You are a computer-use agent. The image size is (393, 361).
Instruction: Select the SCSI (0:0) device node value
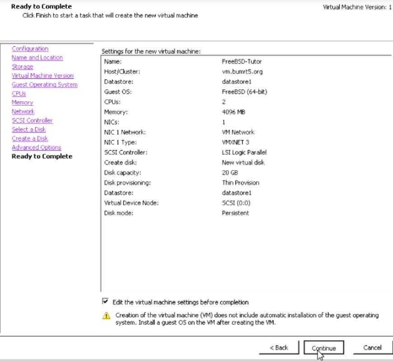click(236, 203)
